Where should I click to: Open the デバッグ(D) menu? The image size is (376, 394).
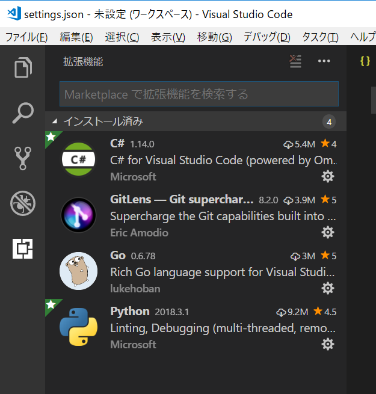[x=267, y=37]
